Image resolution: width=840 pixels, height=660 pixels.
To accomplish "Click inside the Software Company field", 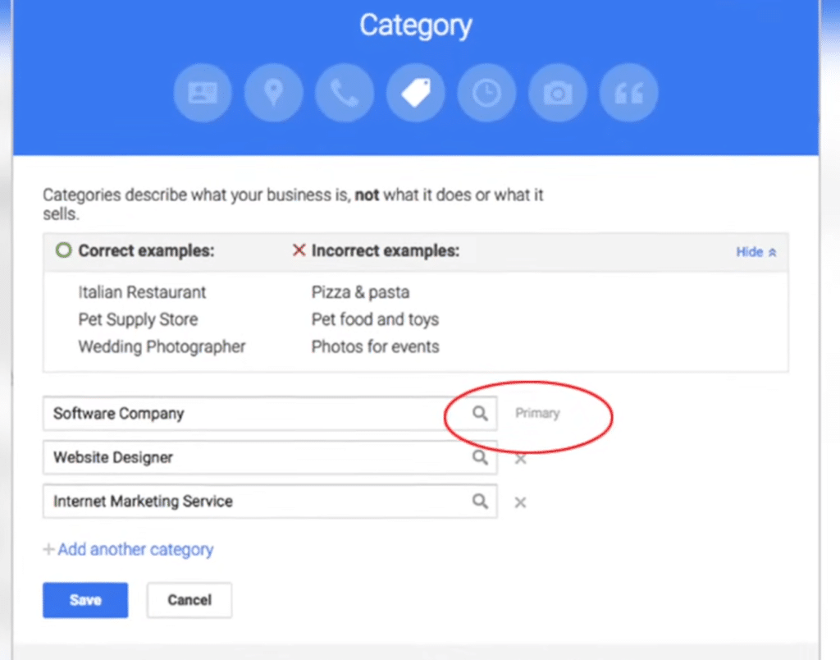I will coord(246,414).
